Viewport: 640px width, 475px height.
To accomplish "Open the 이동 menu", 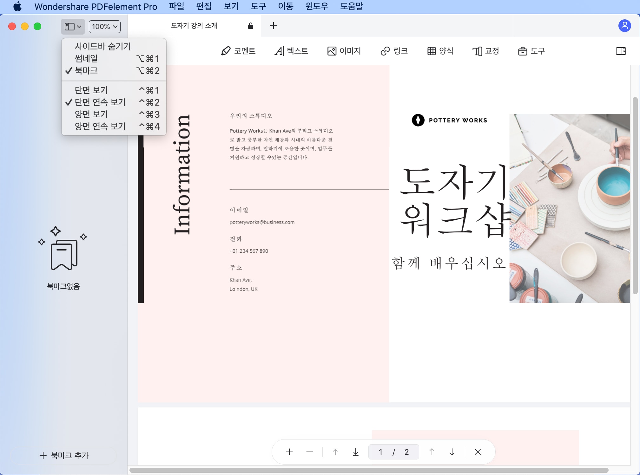I will (286, 6).
